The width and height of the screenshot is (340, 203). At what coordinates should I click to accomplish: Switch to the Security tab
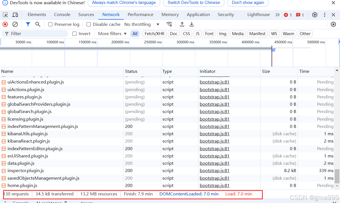[x=226, y=15]
